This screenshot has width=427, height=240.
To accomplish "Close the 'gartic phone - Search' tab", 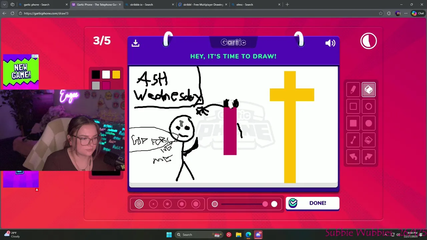I will 66,5.
